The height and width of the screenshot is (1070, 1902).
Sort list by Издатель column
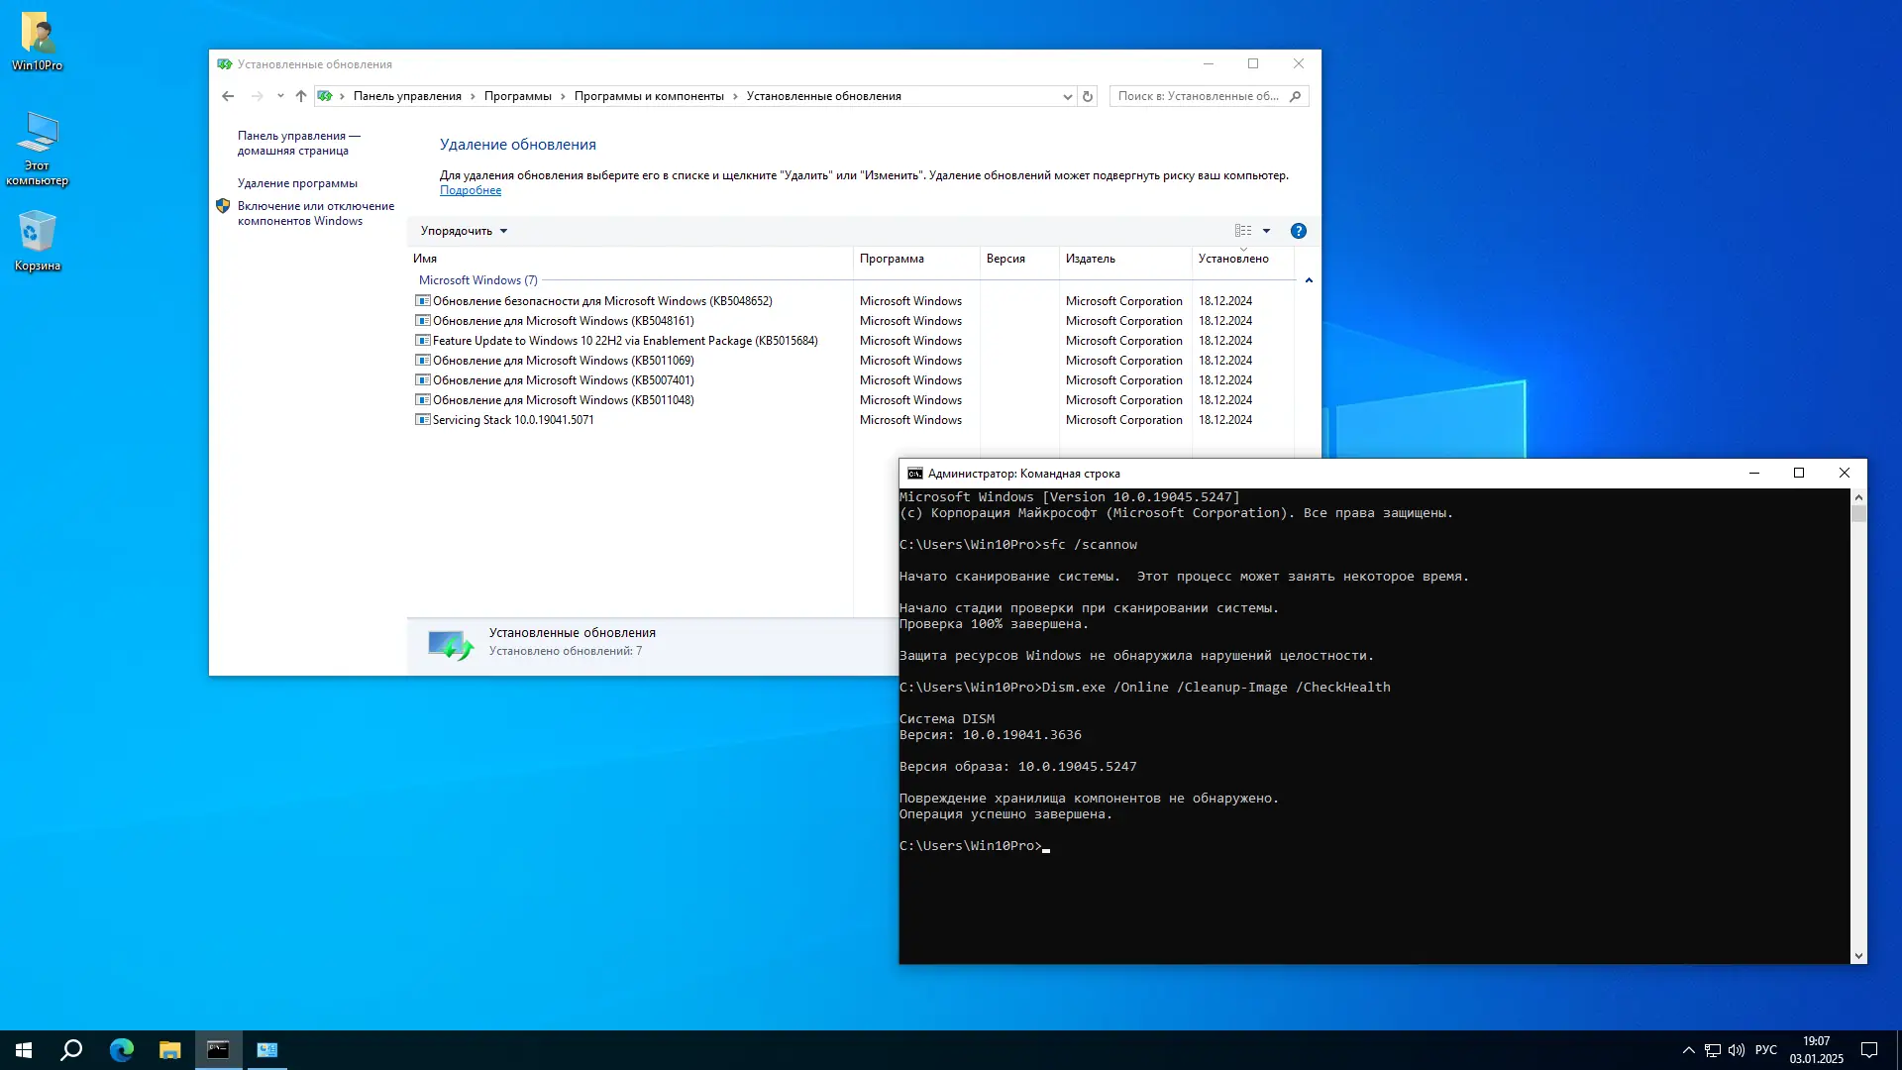pos(1090,259)
